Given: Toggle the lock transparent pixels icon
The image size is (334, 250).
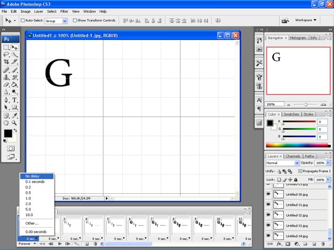Looking at the screenshot, I should 279,180.
